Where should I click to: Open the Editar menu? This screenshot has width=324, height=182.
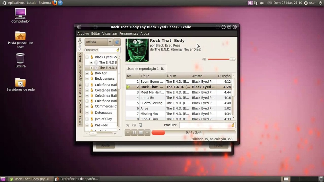(x=96, y=33)
